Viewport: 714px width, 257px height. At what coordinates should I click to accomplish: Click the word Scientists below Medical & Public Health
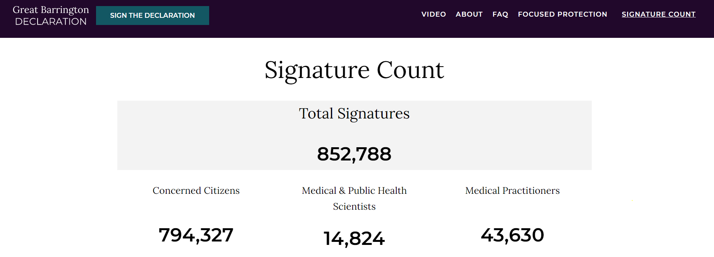coord(354,206)
